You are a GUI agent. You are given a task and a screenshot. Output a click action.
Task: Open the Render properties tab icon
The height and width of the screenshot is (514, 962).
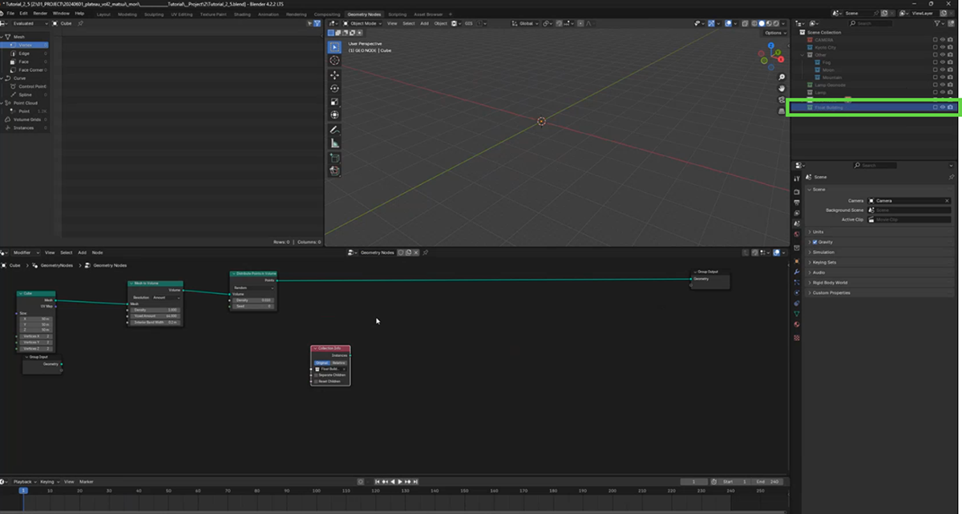pyautogui.click(x=797, y=192)
